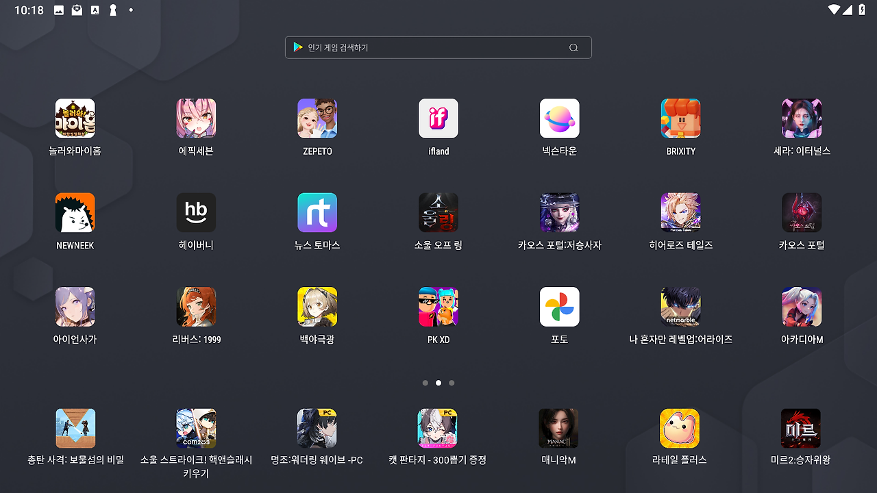
Task: Open 소울 스트라이크! 핵앤슬래시 키우기 icon
Action: (x=196, y=429)
